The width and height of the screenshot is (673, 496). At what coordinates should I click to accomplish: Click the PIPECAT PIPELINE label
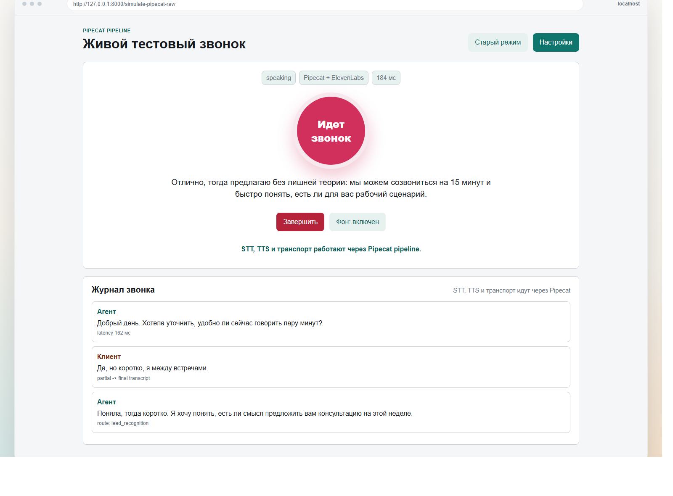(107, 31)
